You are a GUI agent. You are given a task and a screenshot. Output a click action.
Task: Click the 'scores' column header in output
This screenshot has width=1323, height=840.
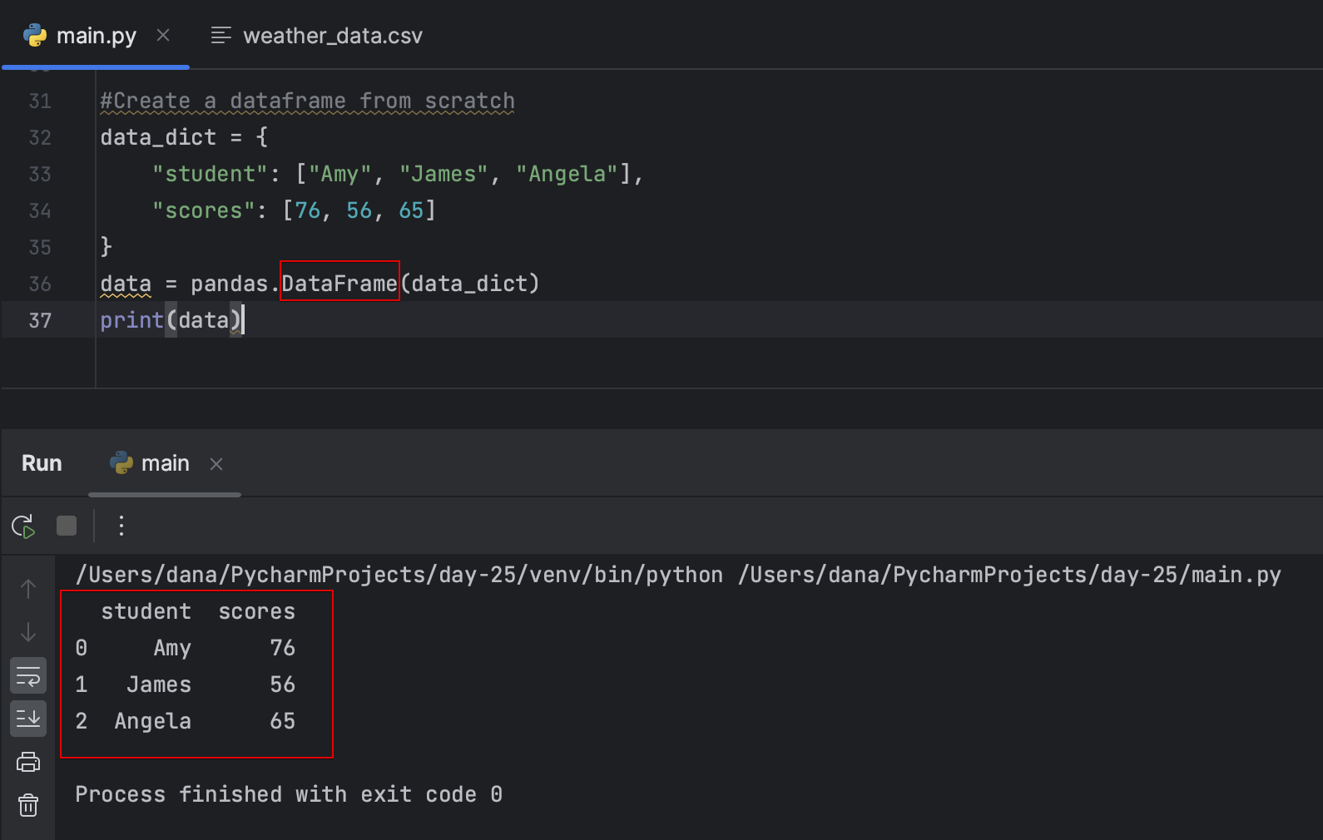257,611
